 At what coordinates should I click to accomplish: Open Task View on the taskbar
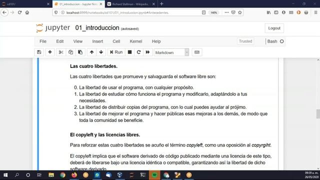click(39, 175)
